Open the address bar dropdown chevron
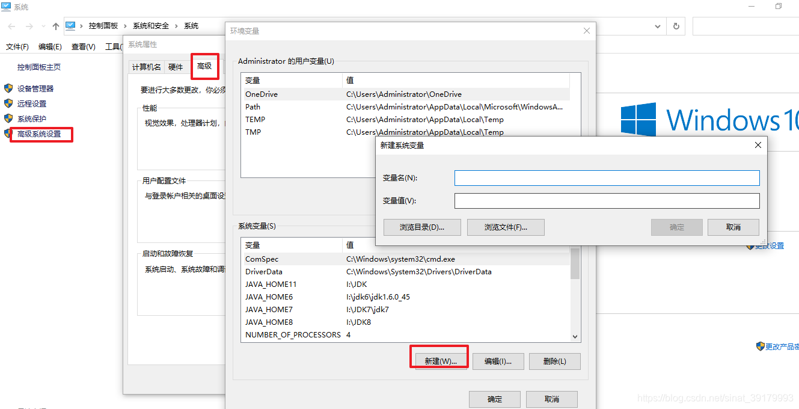Image resolution: width=799 pixels, height=409 pixels. click(x=658, y=26)
